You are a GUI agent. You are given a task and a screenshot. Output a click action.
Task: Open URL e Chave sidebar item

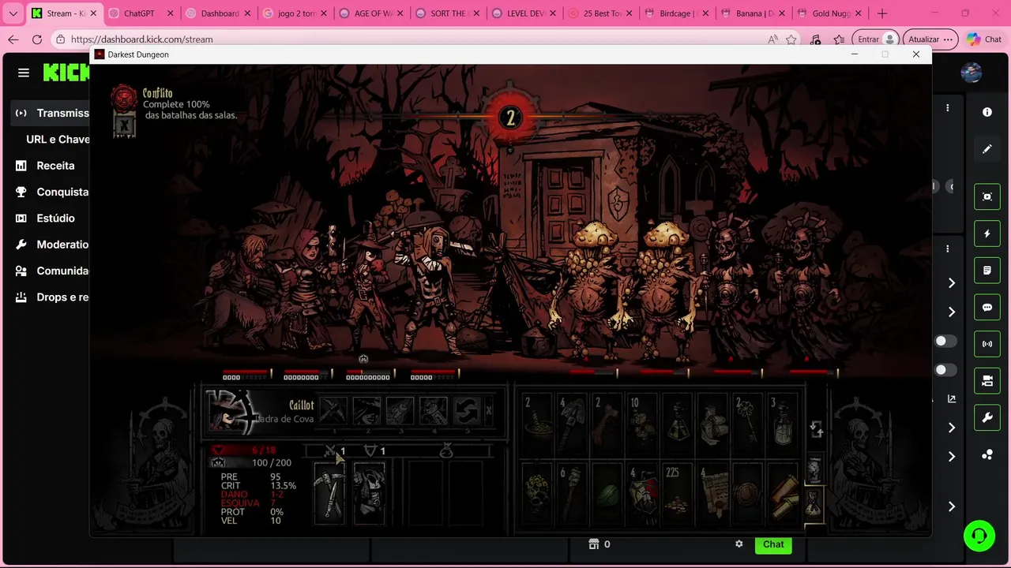point(58,139)
